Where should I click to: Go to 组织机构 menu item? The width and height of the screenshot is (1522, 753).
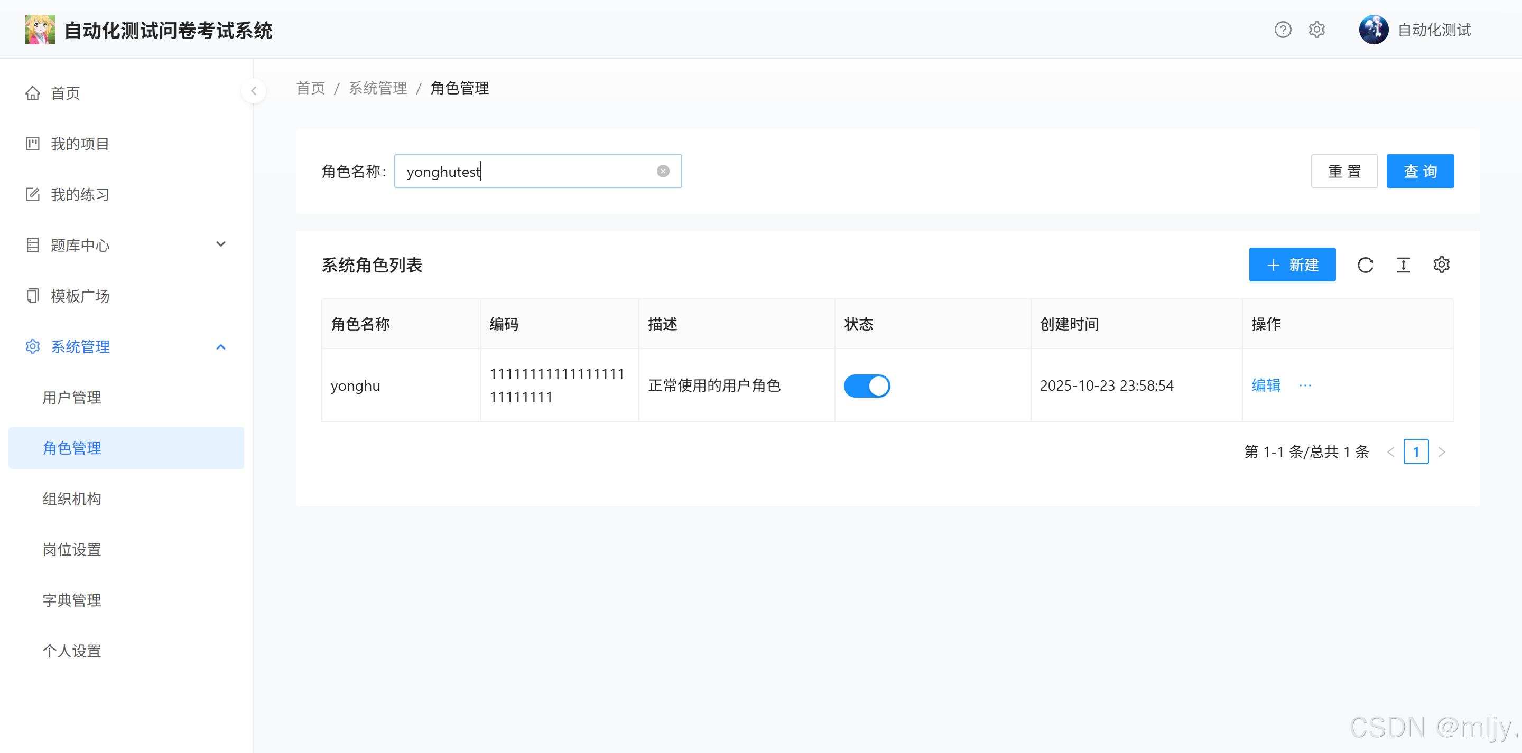tap(72, 499)
